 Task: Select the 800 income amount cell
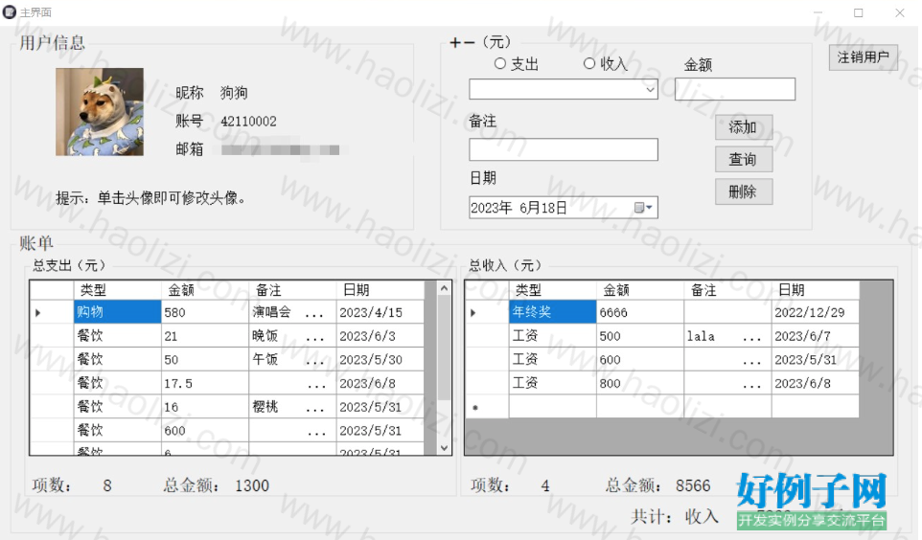[640, 383]
